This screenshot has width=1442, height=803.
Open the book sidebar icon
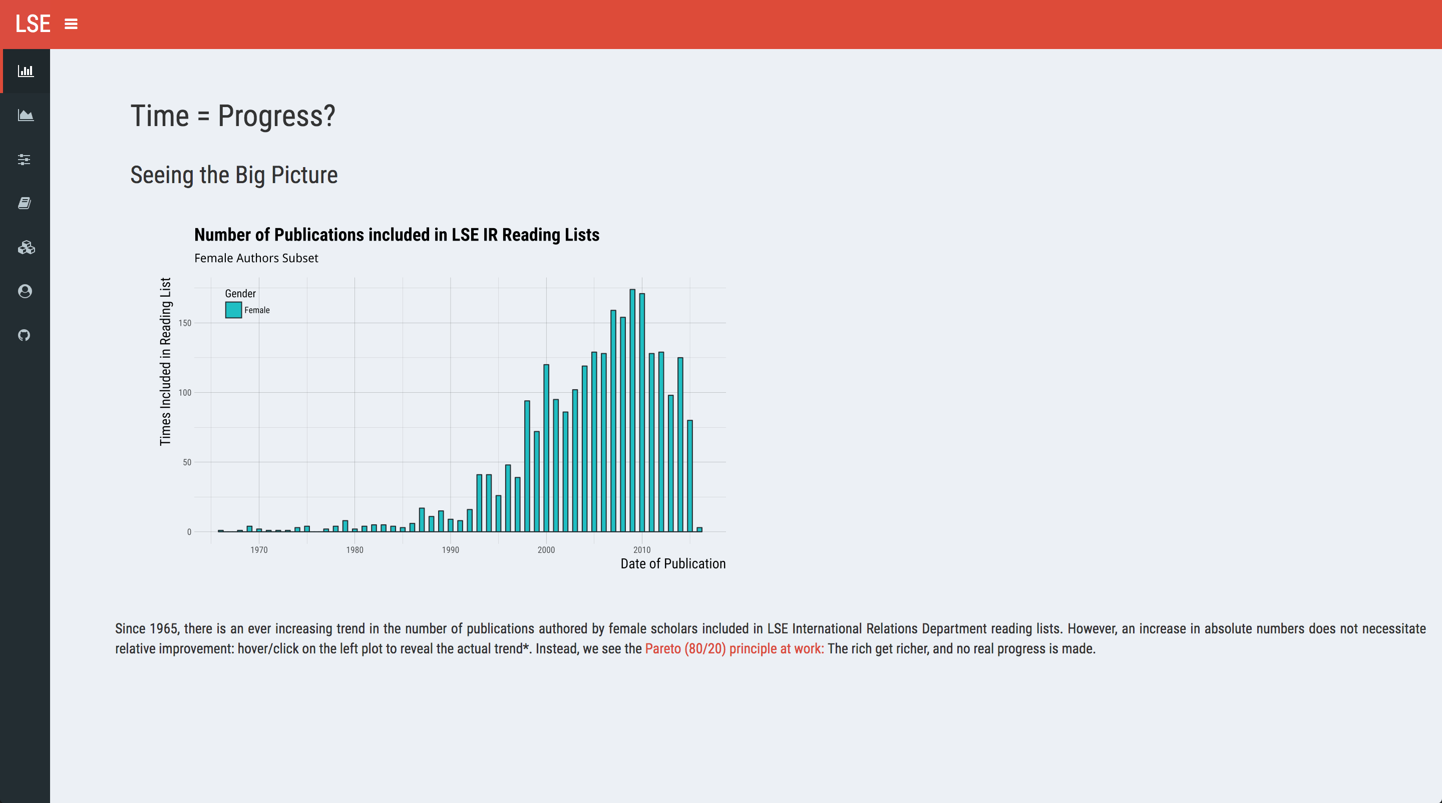coord(25,203)
